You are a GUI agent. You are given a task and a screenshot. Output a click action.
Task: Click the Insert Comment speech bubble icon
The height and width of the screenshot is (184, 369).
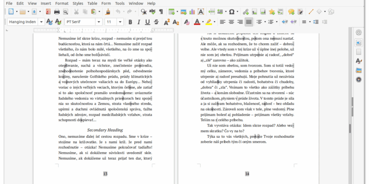click(291, 11)
